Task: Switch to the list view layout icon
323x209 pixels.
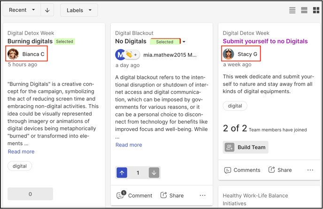Action: point(292,10)
